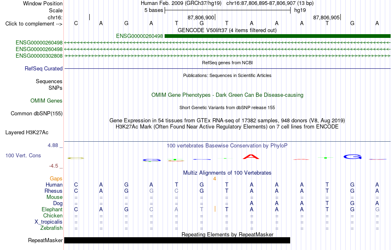The width and height of the screenshot is (391, 250).
Task: Open the Layered H3K27Ac track label
Action: (x=27, y=133)
